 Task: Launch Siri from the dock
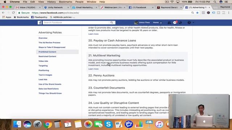[27, 124]
